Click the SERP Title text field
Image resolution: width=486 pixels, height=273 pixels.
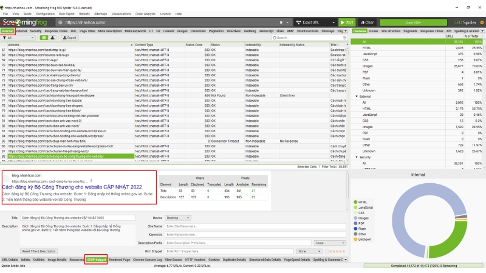(78, 218)
